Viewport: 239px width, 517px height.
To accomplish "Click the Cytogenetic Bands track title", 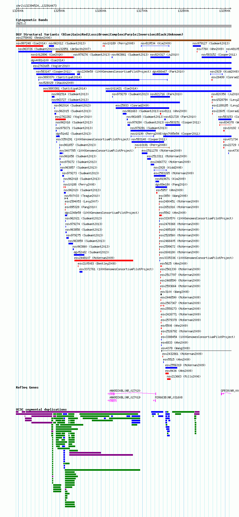I will coord(32,20).
